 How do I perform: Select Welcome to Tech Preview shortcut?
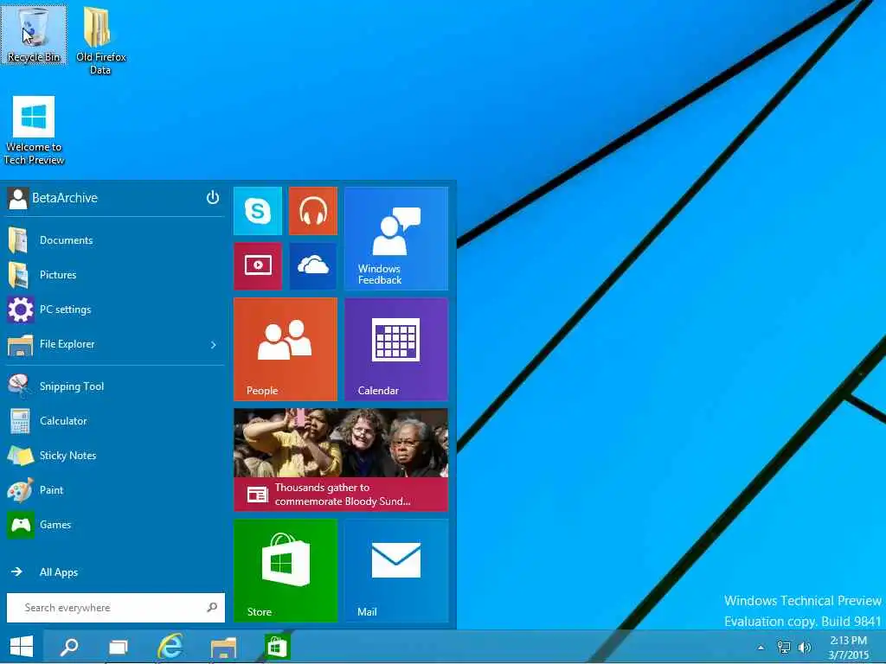(34, 131)
